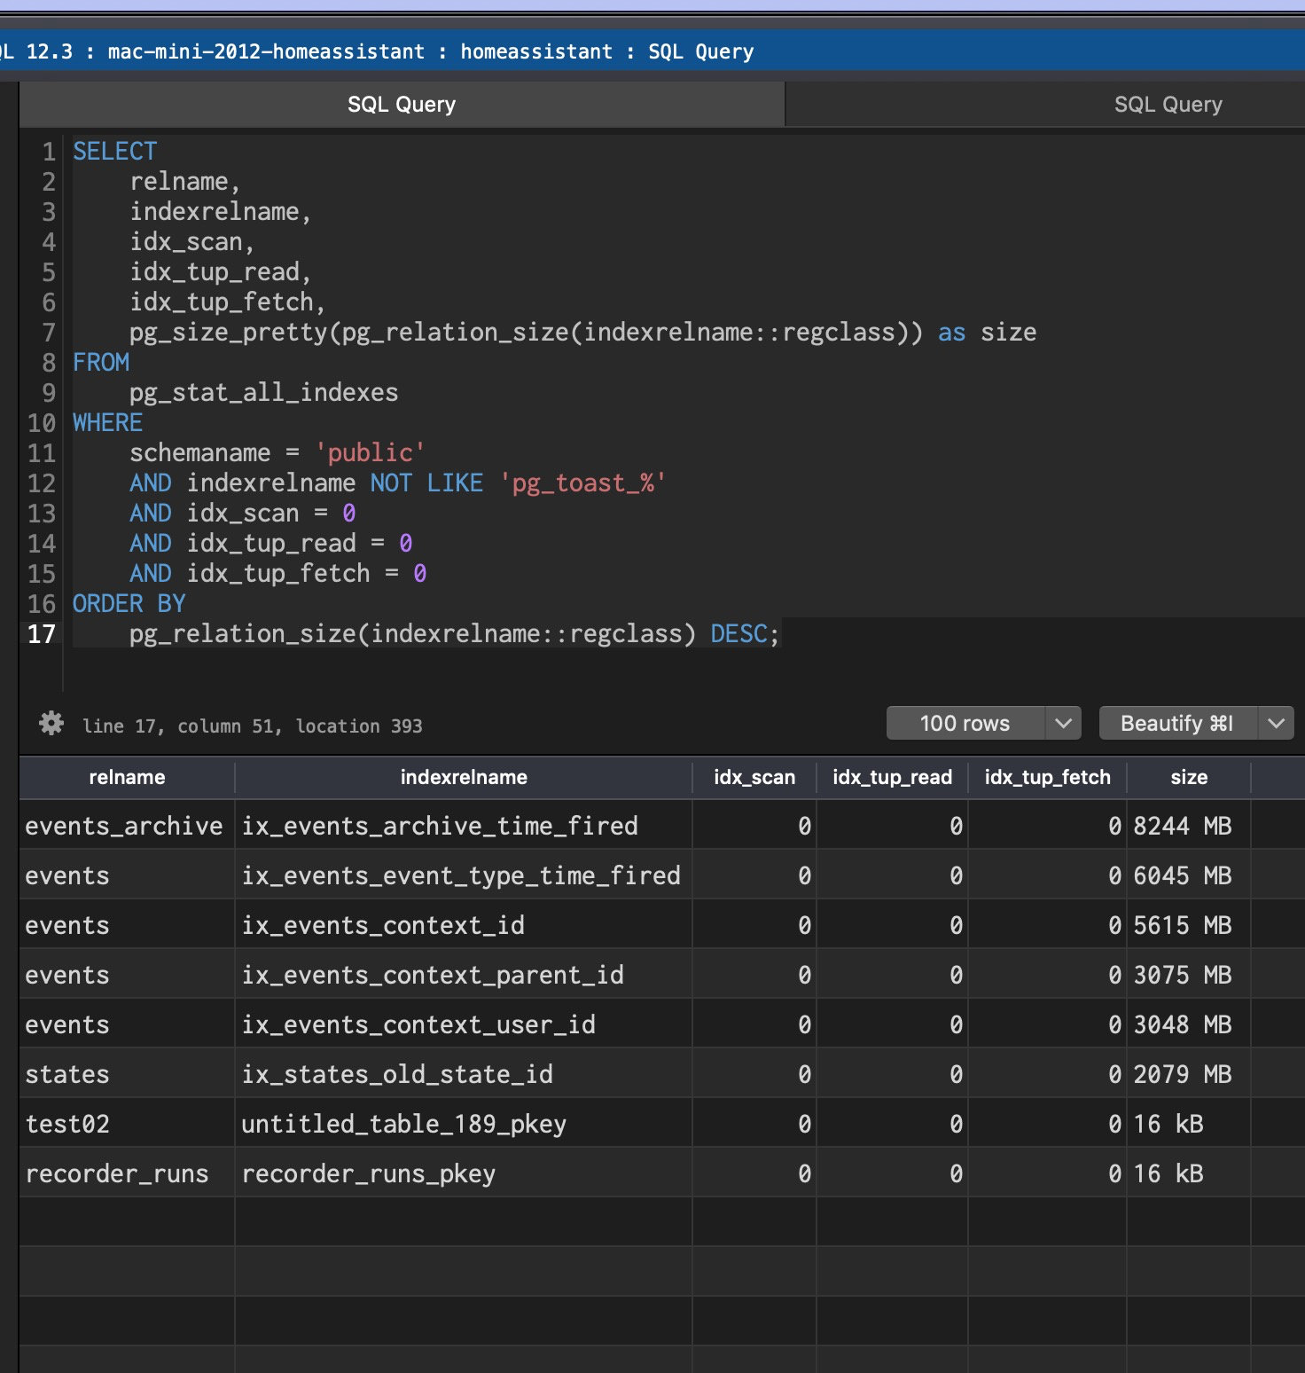This screenshot has height=1373, width=1305.
Task: Select cell ix_events_archive_time_fired
Action: pyautogui.click(x=464, y=827)
